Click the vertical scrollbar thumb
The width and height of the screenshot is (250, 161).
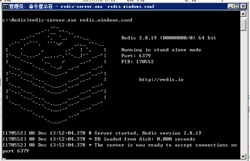[x=243, y=25]
